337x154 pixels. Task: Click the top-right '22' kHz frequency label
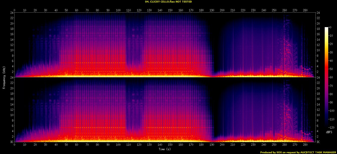click(x=318, y=18)
